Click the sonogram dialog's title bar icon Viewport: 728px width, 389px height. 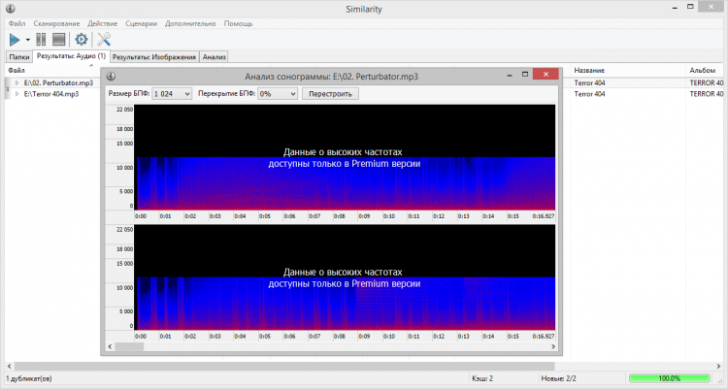pos(112,75)
